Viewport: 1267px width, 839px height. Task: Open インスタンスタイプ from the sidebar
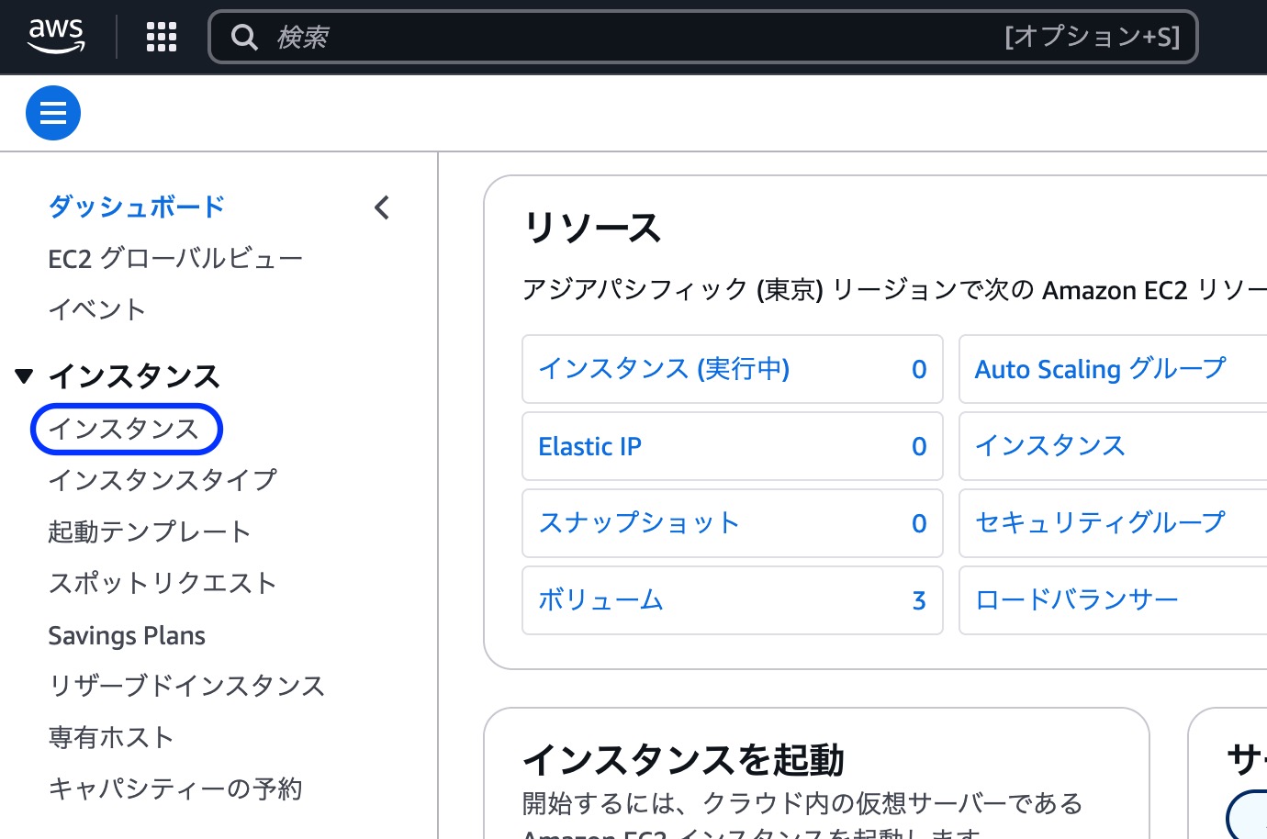[x=162, y=480]
